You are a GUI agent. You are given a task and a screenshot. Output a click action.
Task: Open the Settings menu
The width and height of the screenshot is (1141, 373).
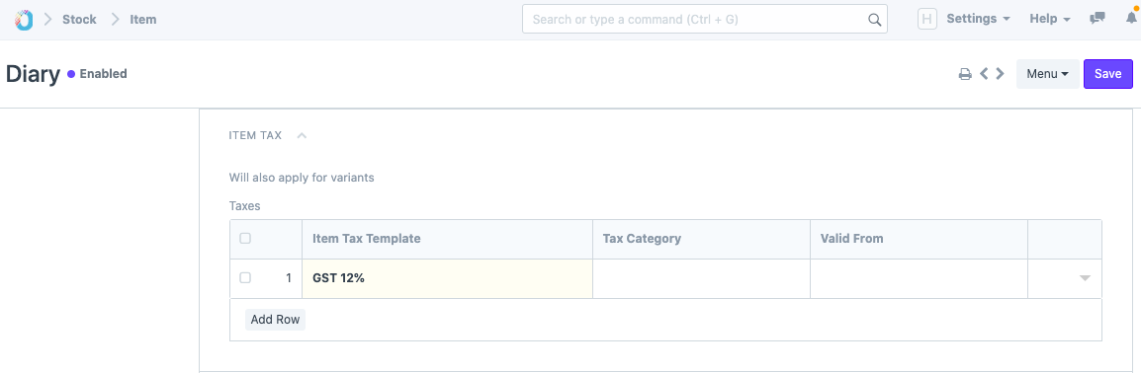coord(978,20)
